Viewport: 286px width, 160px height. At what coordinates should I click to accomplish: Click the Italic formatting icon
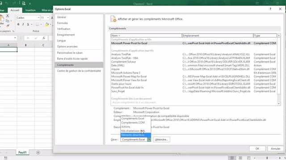coord(23,24)
